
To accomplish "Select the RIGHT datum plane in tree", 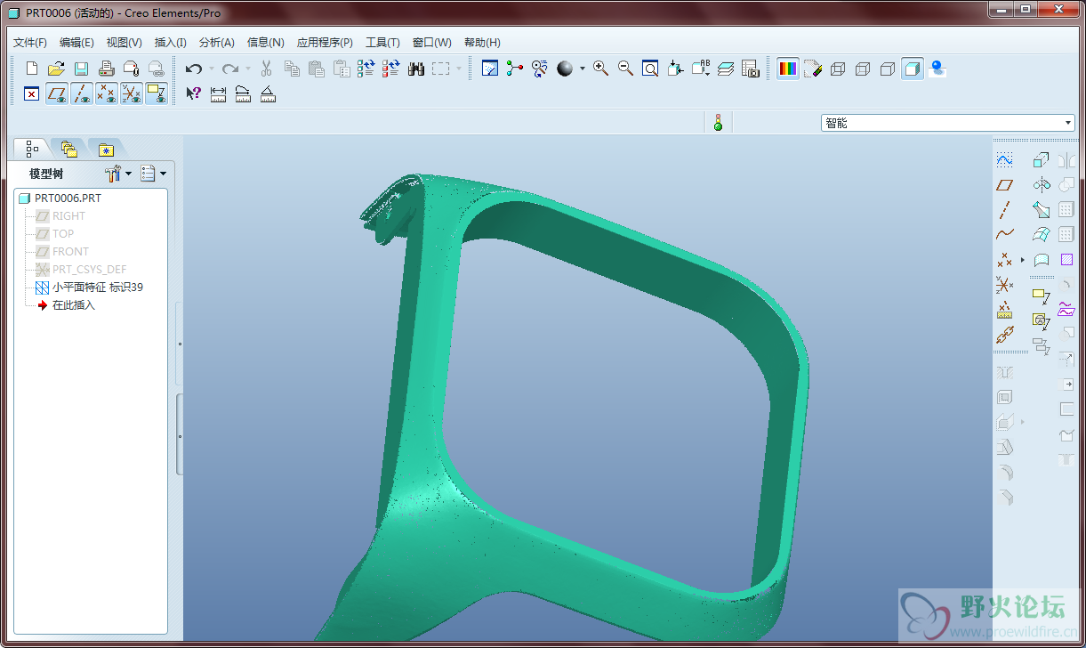I will click(68, 216).
